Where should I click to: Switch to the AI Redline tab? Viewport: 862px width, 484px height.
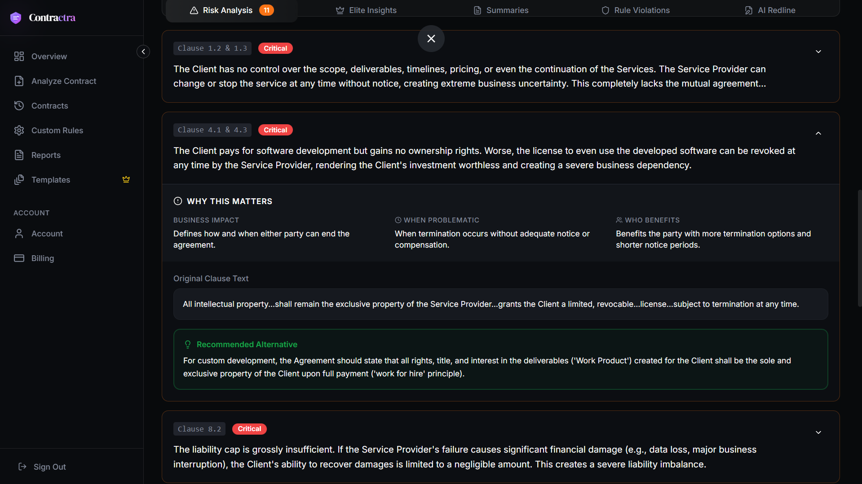coord(770,10)
